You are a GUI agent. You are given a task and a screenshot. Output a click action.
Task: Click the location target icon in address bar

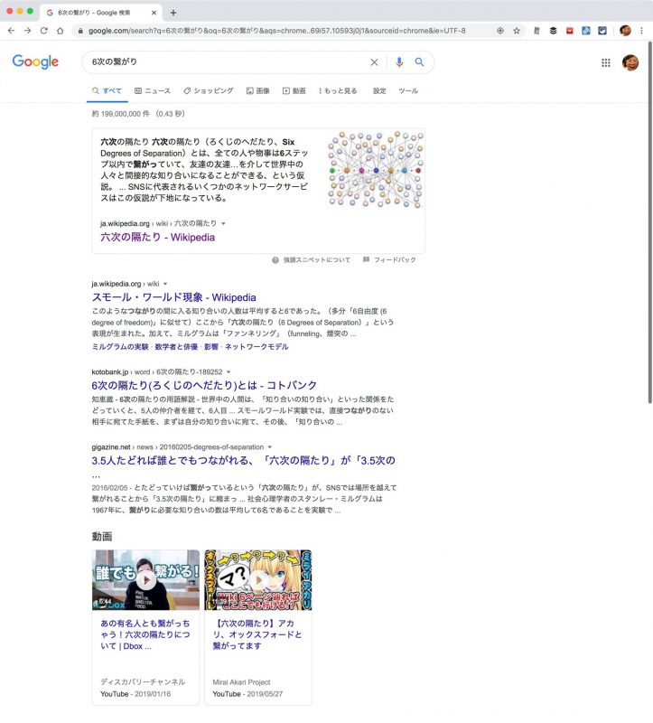tap(500, 31)
